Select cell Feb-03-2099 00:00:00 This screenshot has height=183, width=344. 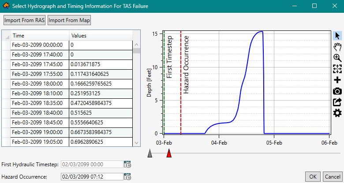click(40, 45)
